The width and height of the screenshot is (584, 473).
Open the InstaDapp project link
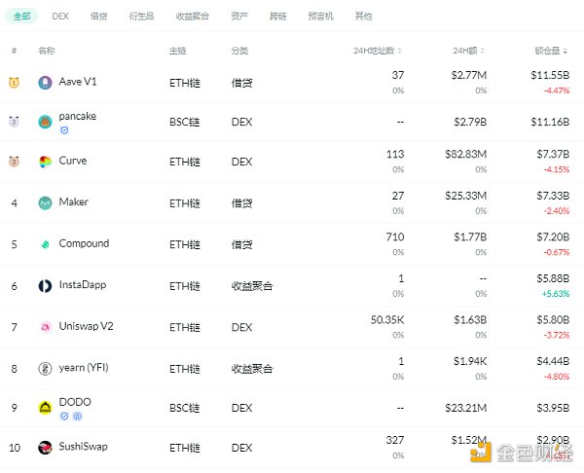point(83,285)
